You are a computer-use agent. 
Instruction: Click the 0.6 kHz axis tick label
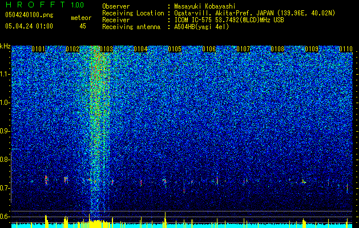pyautogui.click(x=5, y=217)
